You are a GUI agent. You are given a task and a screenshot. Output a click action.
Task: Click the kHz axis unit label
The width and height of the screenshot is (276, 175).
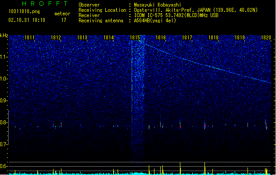(x=4, y=35)
